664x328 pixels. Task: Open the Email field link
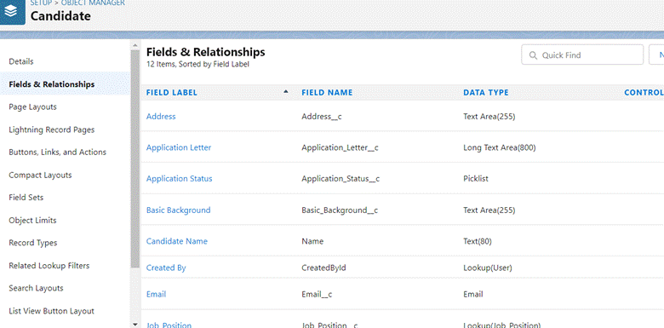tap(157, 294)
